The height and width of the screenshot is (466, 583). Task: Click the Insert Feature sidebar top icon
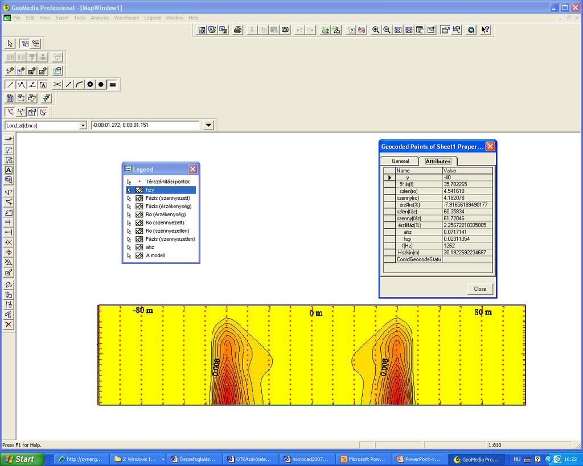coord(9,140)
